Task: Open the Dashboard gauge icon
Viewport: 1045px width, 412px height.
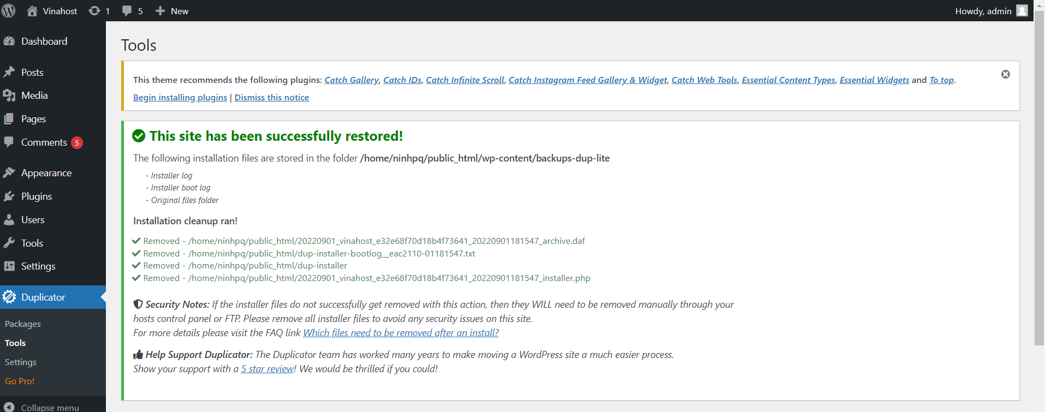Action: [x=9, y=41]
